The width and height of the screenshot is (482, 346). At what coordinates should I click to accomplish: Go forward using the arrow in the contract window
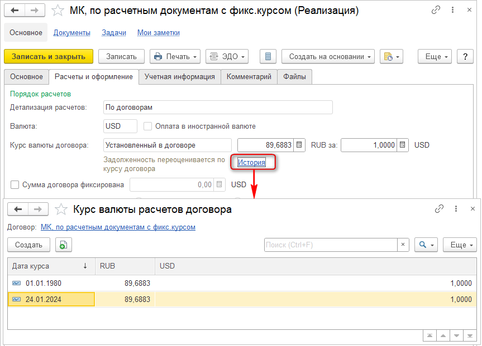[35, 11]
